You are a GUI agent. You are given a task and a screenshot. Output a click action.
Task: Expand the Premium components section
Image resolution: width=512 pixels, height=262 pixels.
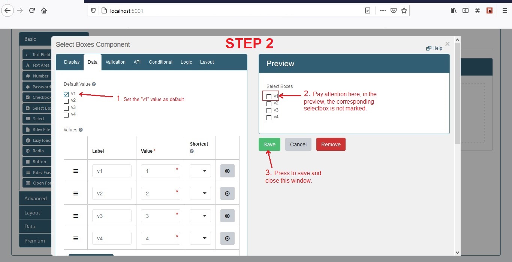pyautogui.click(x=35, y=241)
